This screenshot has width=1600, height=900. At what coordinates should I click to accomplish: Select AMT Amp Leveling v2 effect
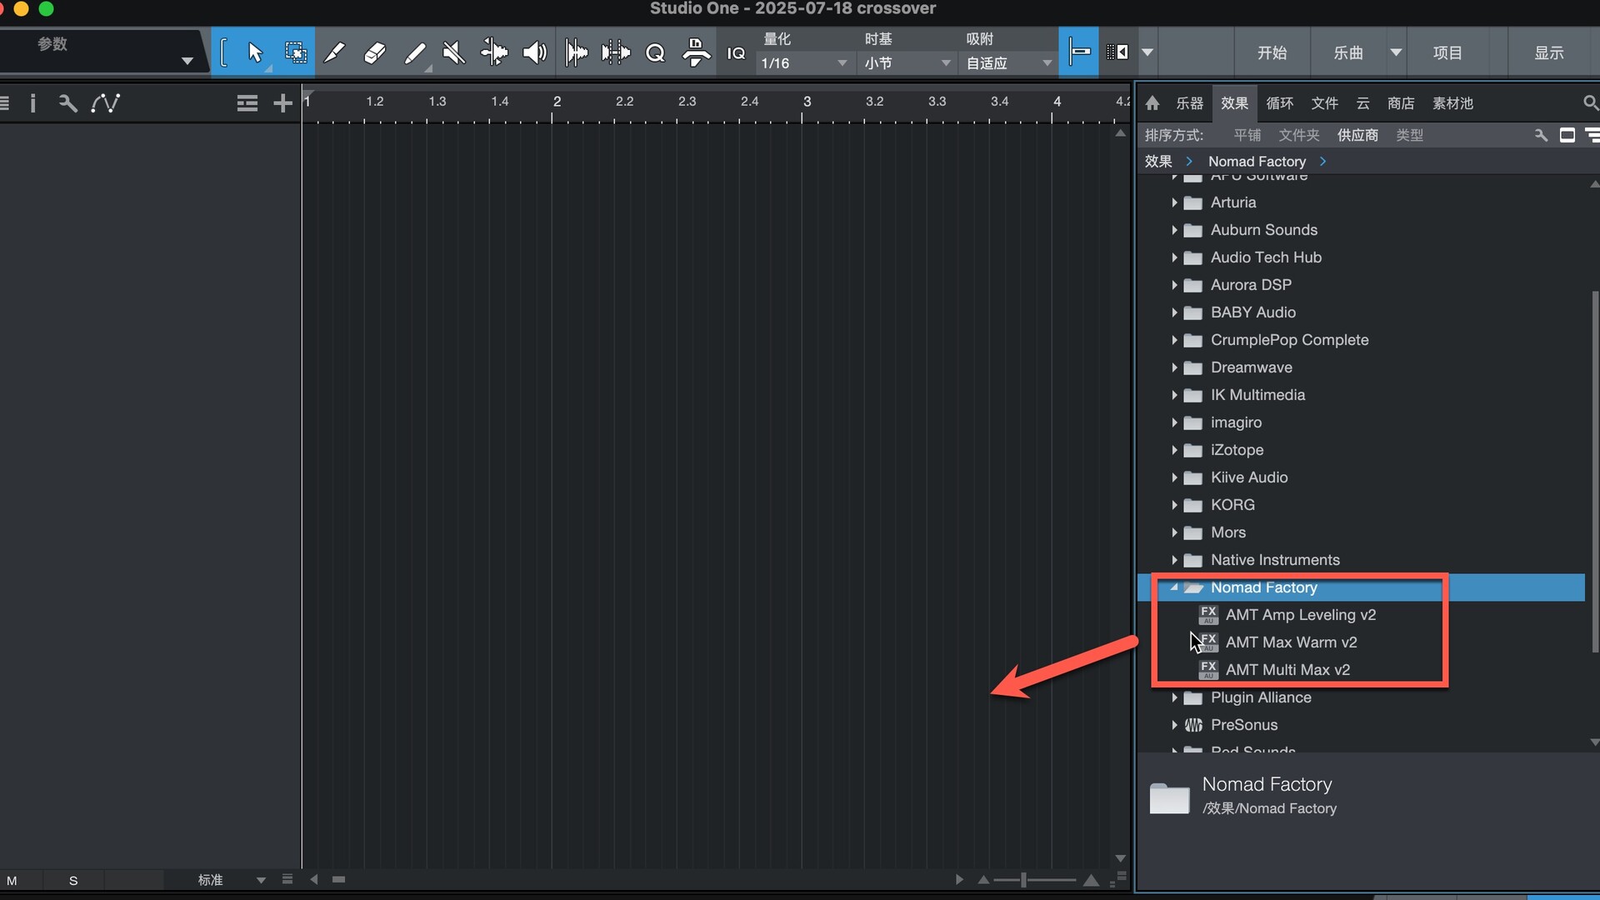[x=1300, y=615]
